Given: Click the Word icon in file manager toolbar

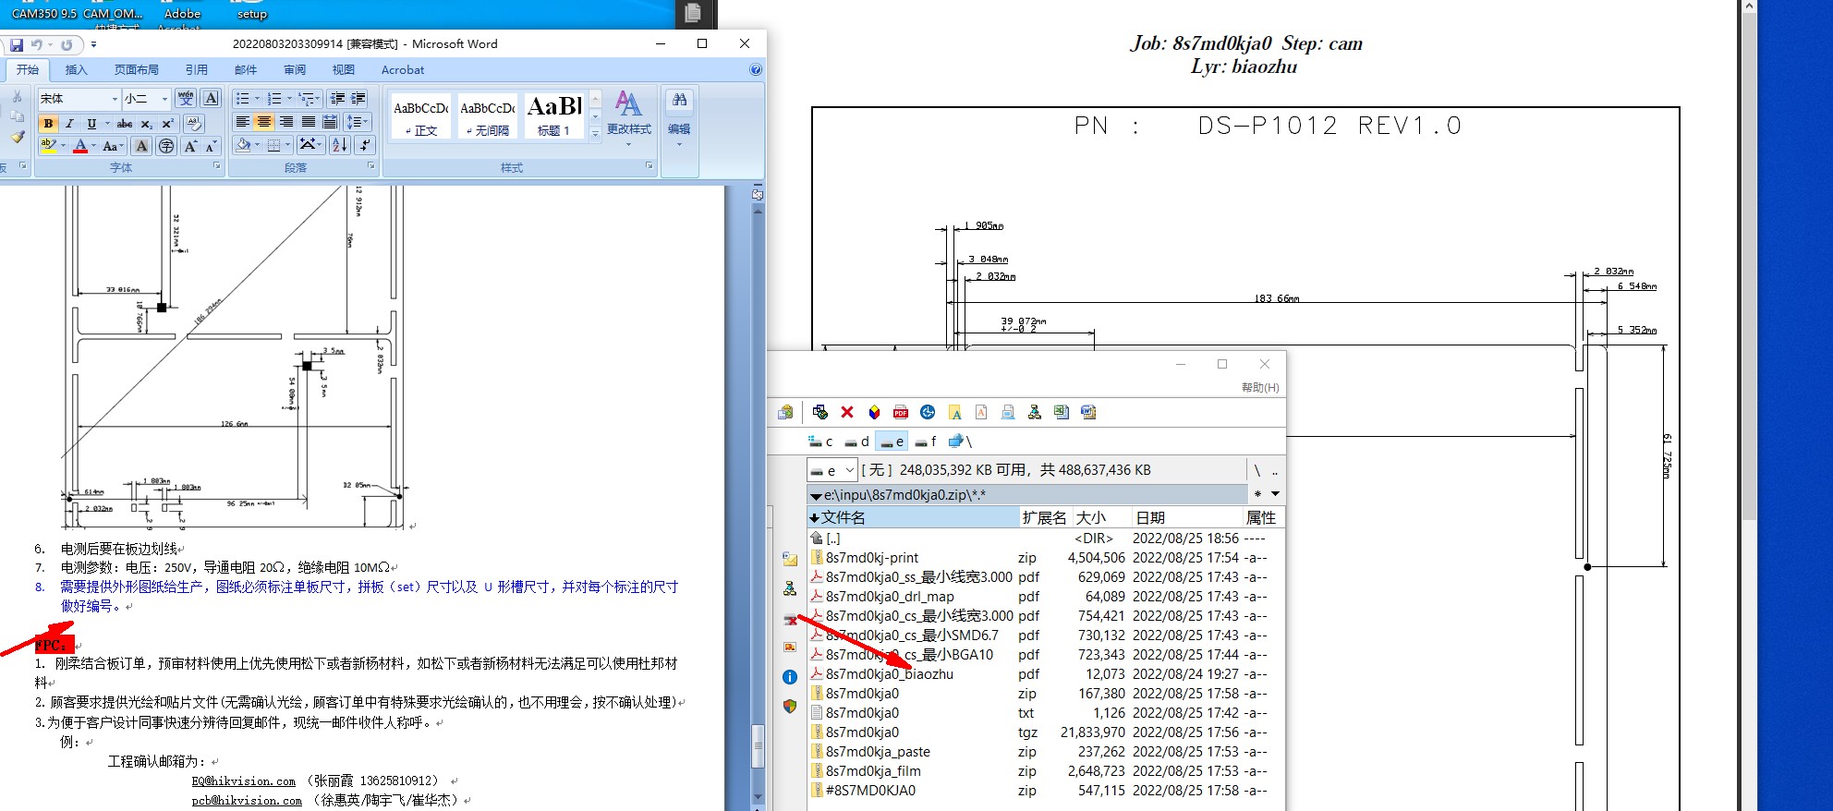Looking at the screenshot, I should coord(1088,412).
